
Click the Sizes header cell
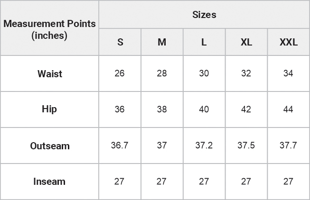[204, 15]
